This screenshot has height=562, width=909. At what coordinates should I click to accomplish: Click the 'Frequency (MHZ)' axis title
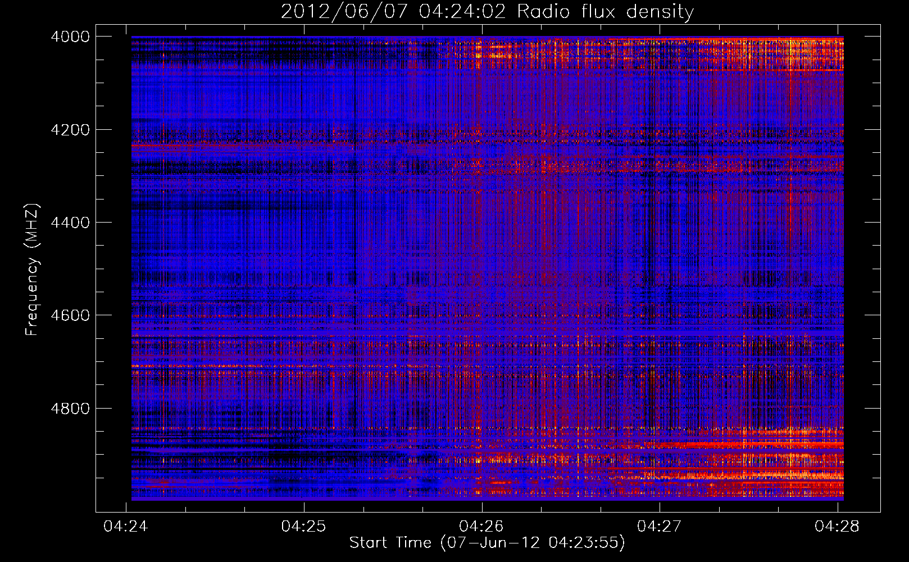pos(32,270)
